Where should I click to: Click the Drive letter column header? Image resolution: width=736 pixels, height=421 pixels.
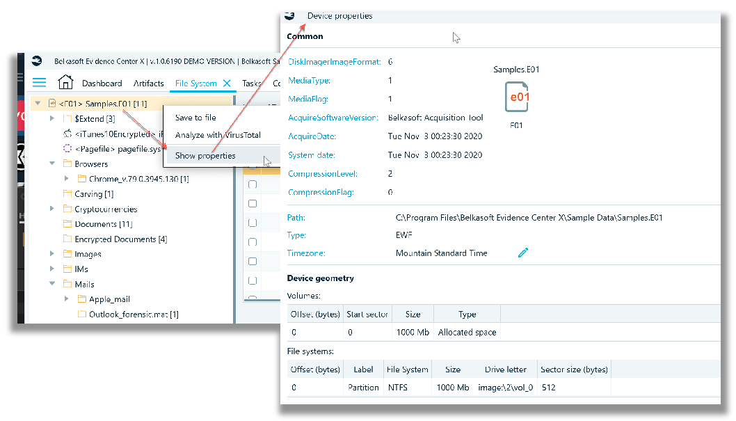[x=506, y=370]
